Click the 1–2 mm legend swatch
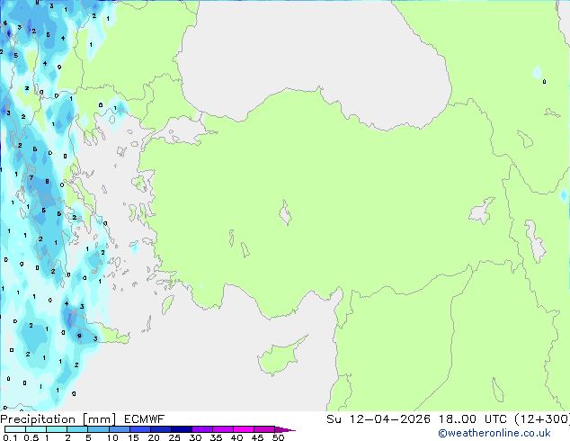The width and height of the screenshot is (570, 441). pyautogui.click(x=57, y=429)
